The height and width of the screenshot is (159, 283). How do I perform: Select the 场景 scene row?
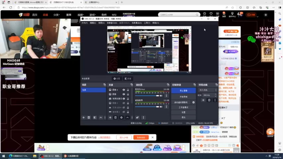point(93,90)
